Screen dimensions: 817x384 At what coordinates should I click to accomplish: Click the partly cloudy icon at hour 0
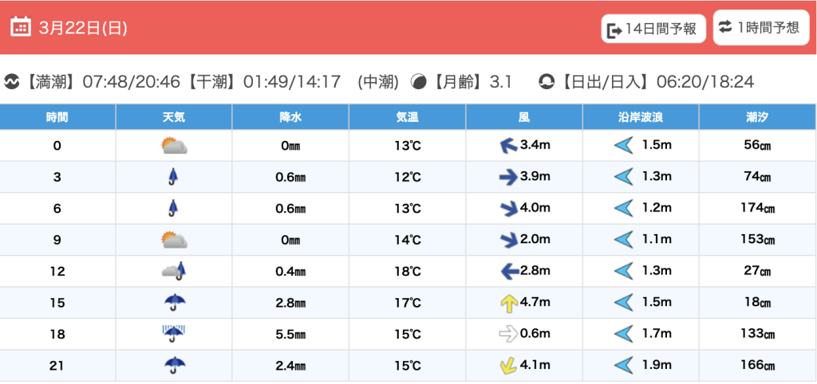click(x=174, y=146)
